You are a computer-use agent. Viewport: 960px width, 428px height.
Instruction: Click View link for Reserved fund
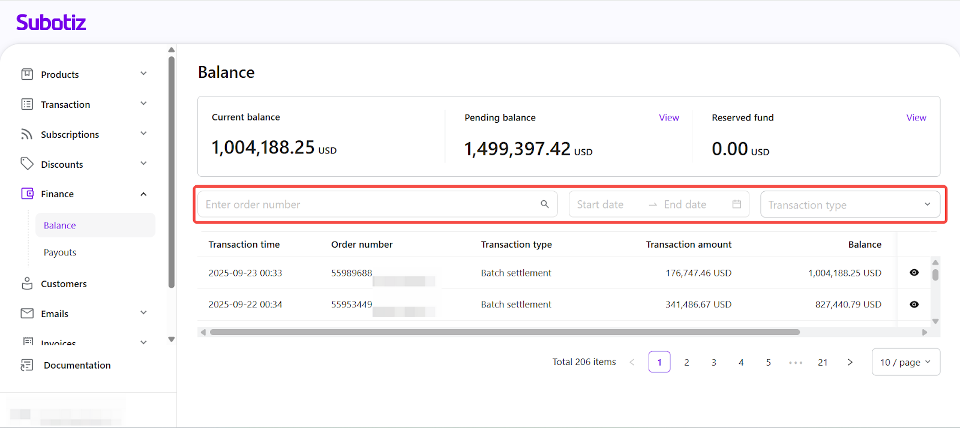916,117
